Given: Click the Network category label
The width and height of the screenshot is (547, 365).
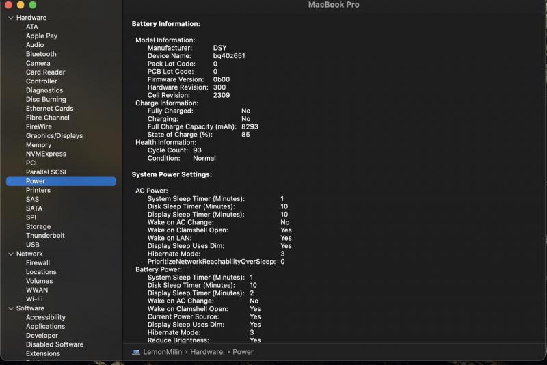Looking at the screenshot, I should point(29,254).
